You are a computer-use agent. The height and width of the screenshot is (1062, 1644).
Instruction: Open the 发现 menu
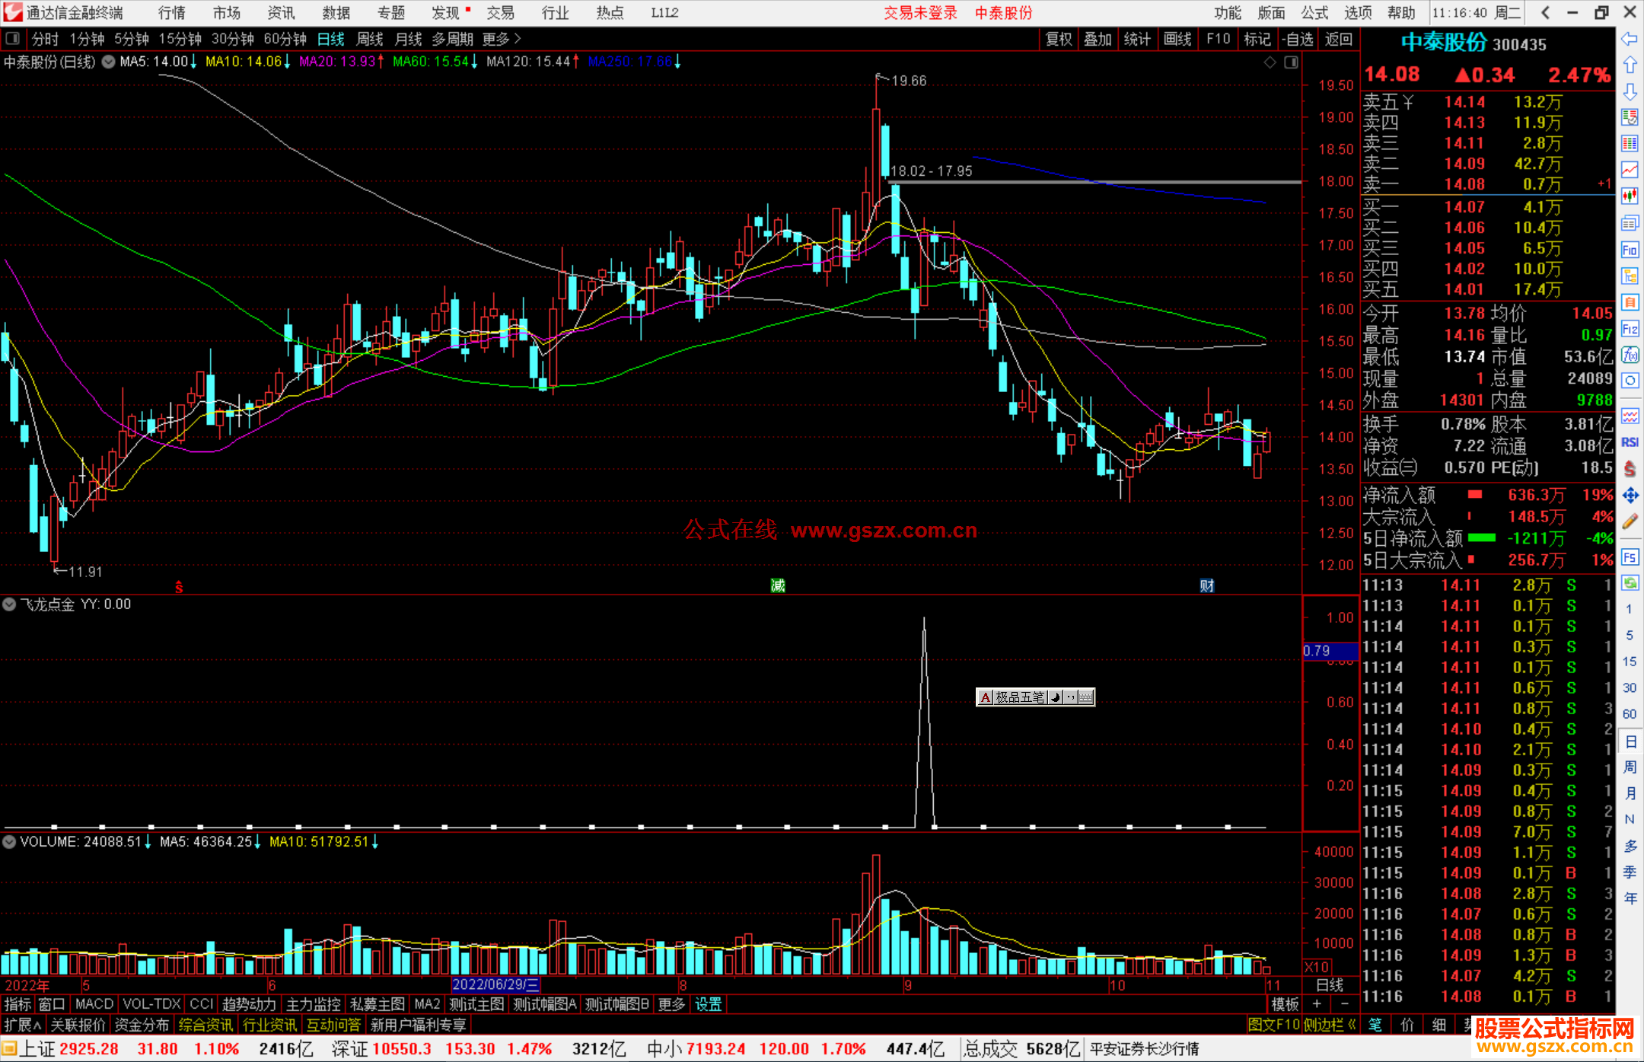click(446, 13)
